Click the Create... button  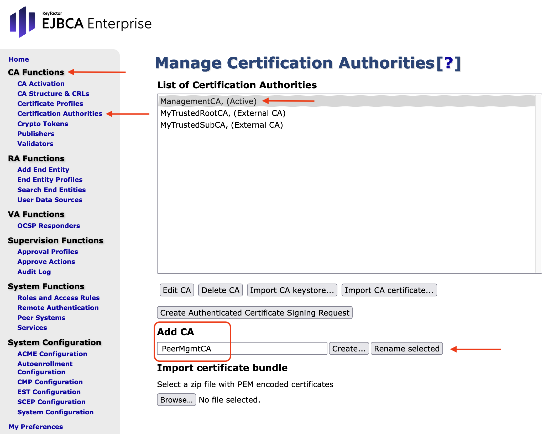point(349,349)
